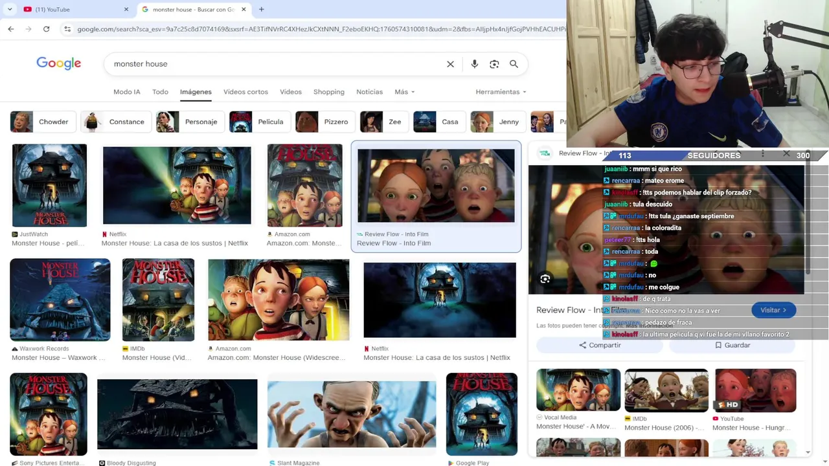This screenshot has height=466, width=829.
Task: Open the Bloody Disgusting house thumbnail
Action: point(177,414)
